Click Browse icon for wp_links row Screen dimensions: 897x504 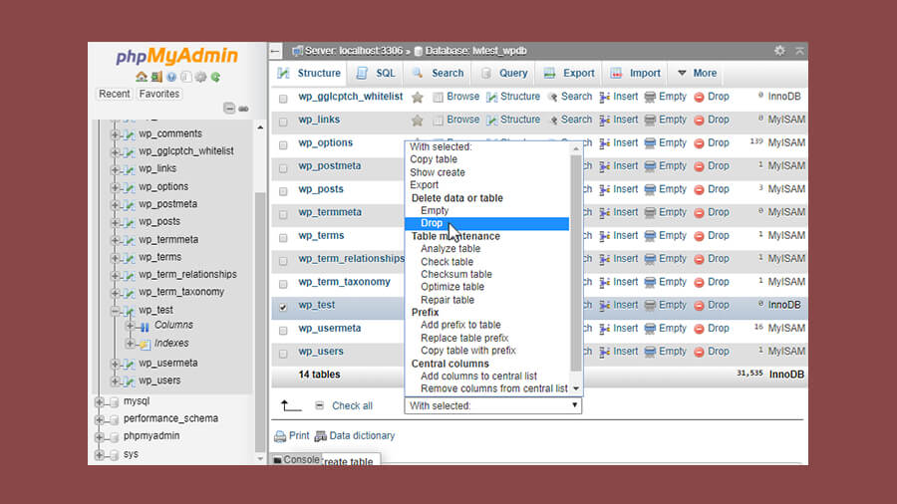(x=438, y=120)
